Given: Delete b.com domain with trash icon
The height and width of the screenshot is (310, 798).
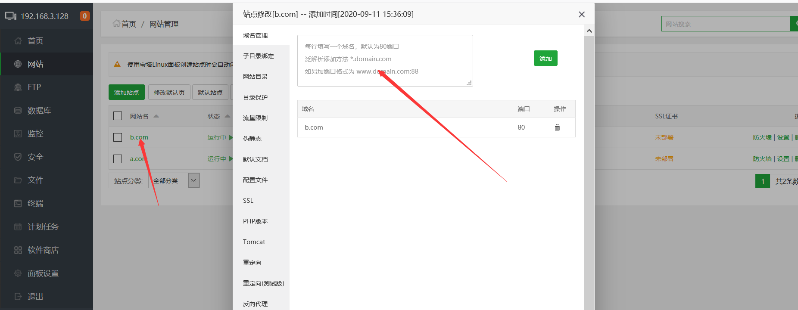Looking at the screenshot, I should (557, 127).
